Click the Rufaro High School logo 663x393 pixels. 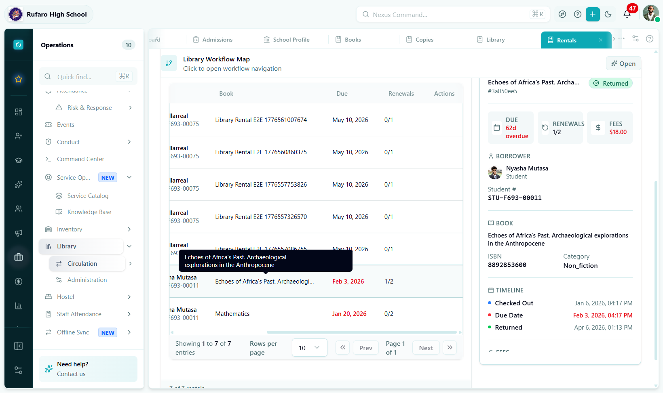pos(16,14)
